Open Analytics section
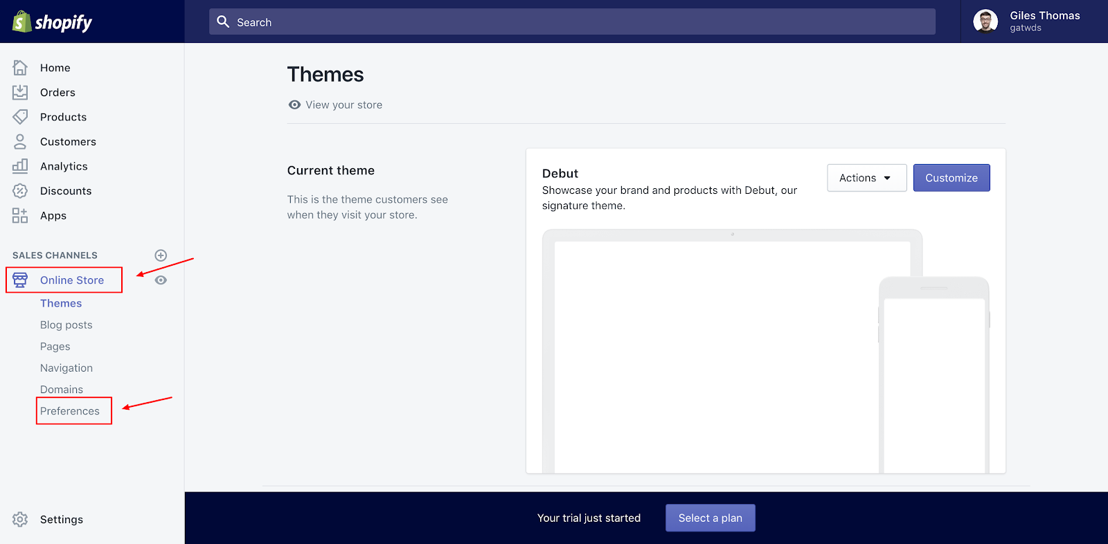This screenshot has width=1108, height=544. coord(64,166)
